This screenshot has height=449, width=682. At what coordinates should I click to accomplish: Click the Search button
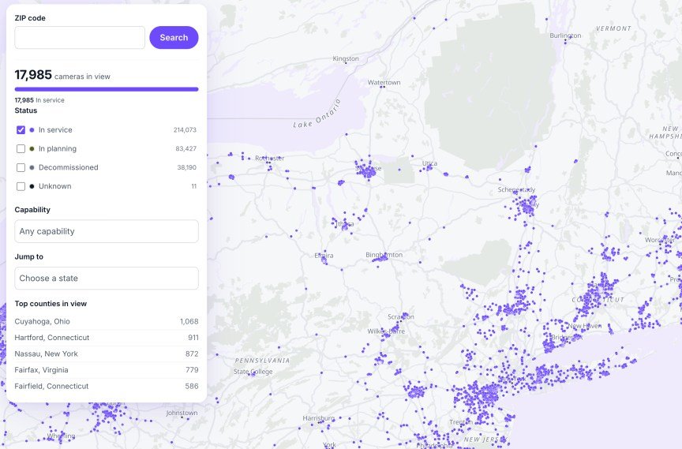[x=174, y=37]
